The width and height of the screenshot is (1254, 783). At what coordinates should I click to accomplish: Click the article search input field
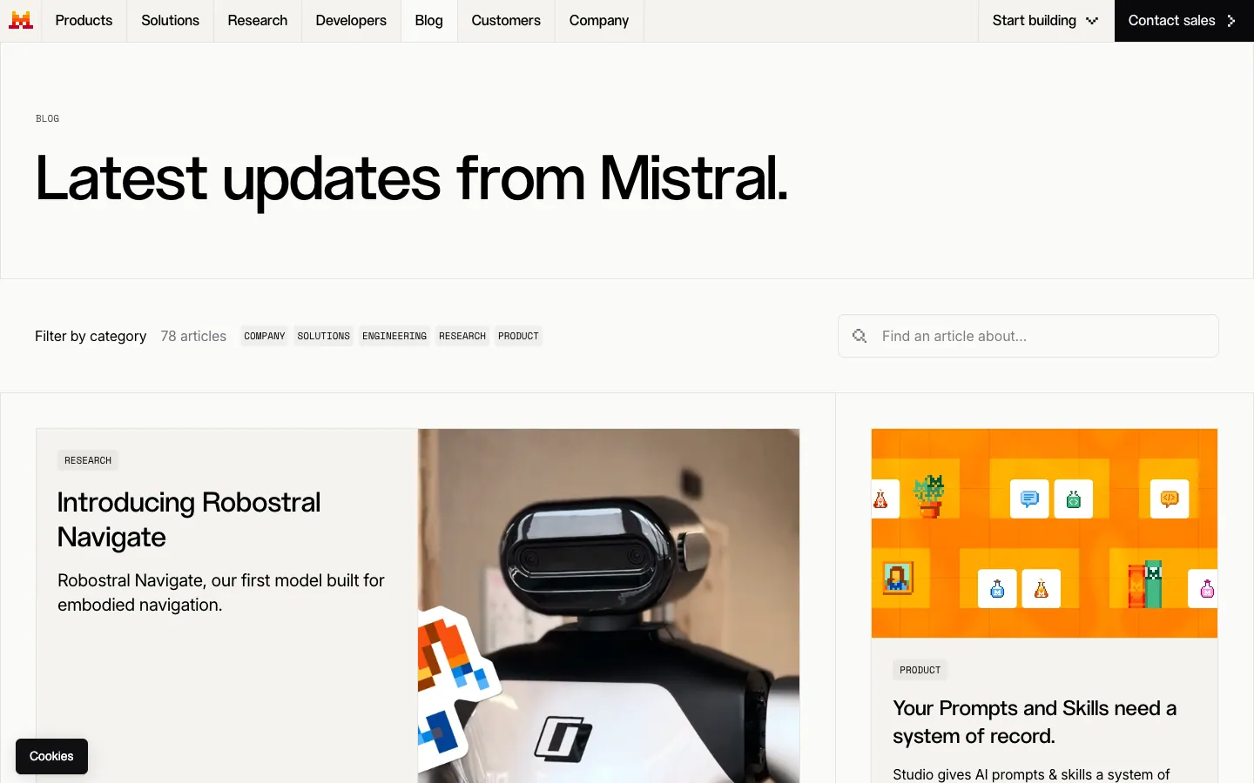tap(1028, 336)
